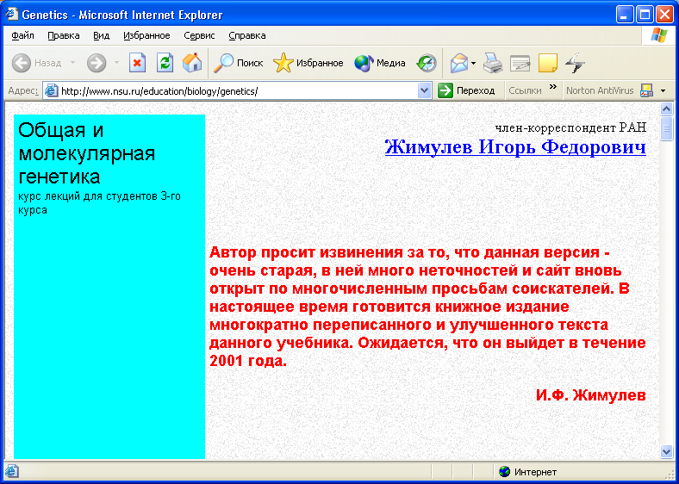Maximize the Internet Explorer window
The width and height of the screenshot is (679, 484).
tap(644, 15)
